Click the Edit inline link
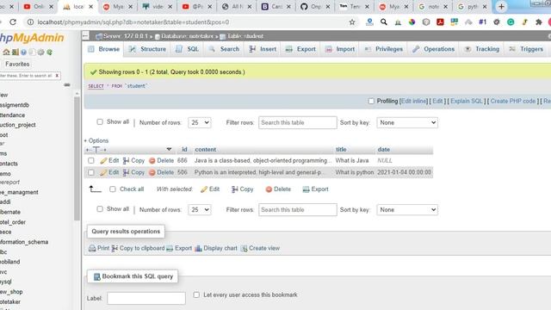Screen dimensions: 551x310 tap(413, 102)
